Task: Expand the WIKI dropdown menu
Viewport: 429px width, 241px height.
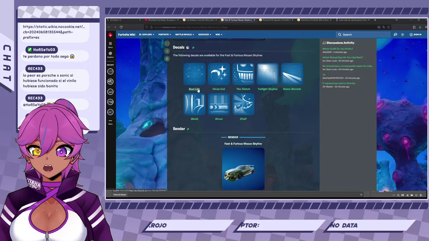Action: pos(219,34)
